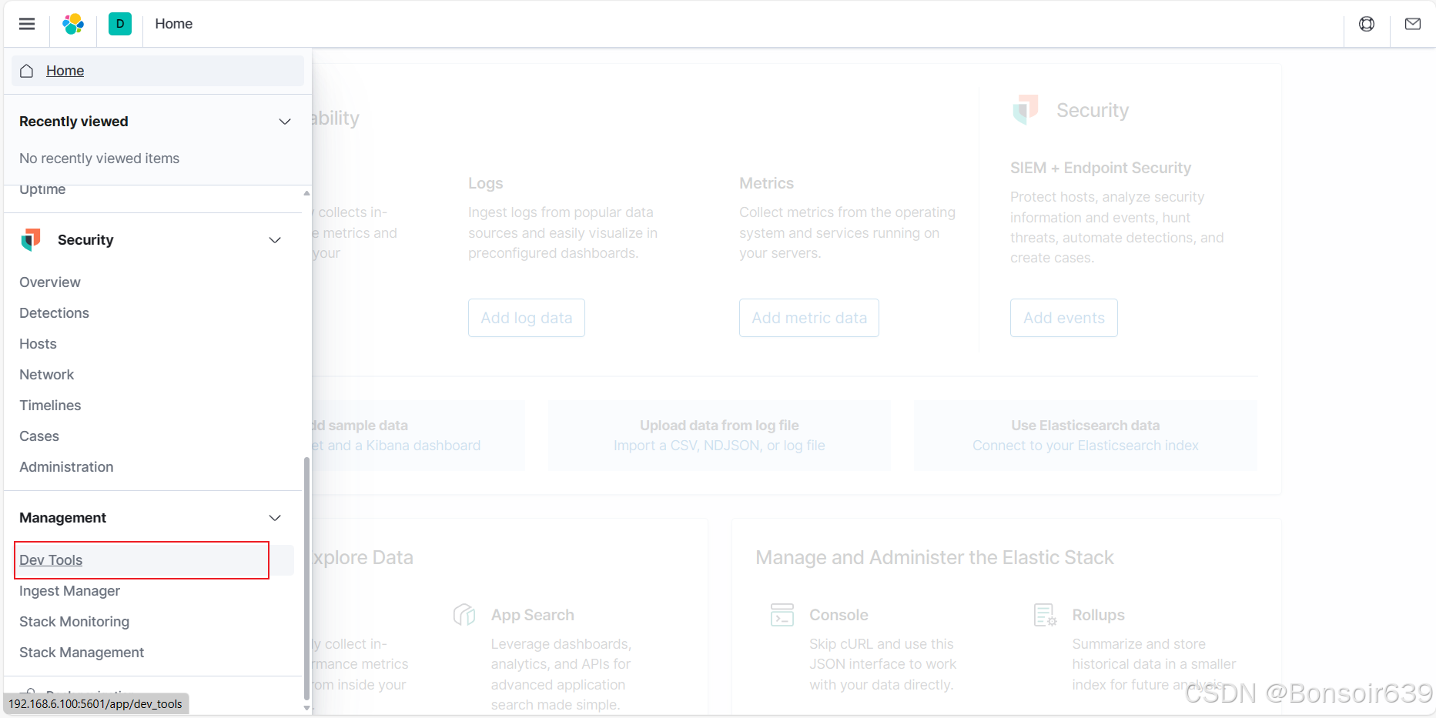Open Uptime nav item

point(42,190)
